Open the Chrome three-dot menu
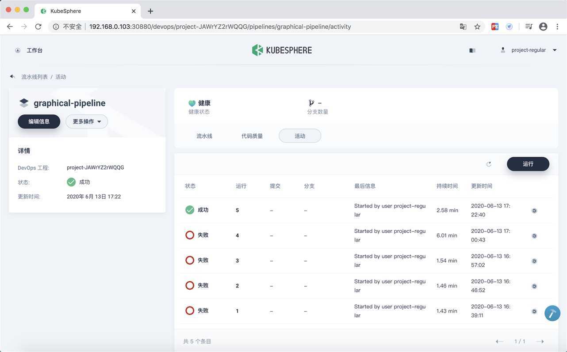This screenshot has height=352, width=567. coord(557,26)
